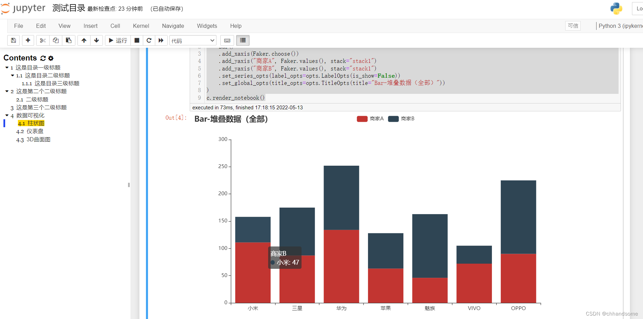643x319 pixels.
Task: Click the sidebar splitter handle
Action: point(129,185)
